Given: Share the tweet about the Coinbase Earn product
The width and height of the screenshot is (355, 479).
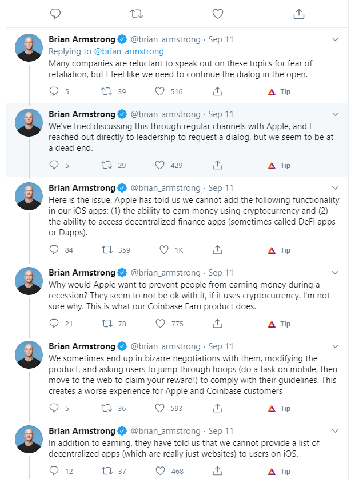Looking at the screenshot, I should (x=217, y=323).
